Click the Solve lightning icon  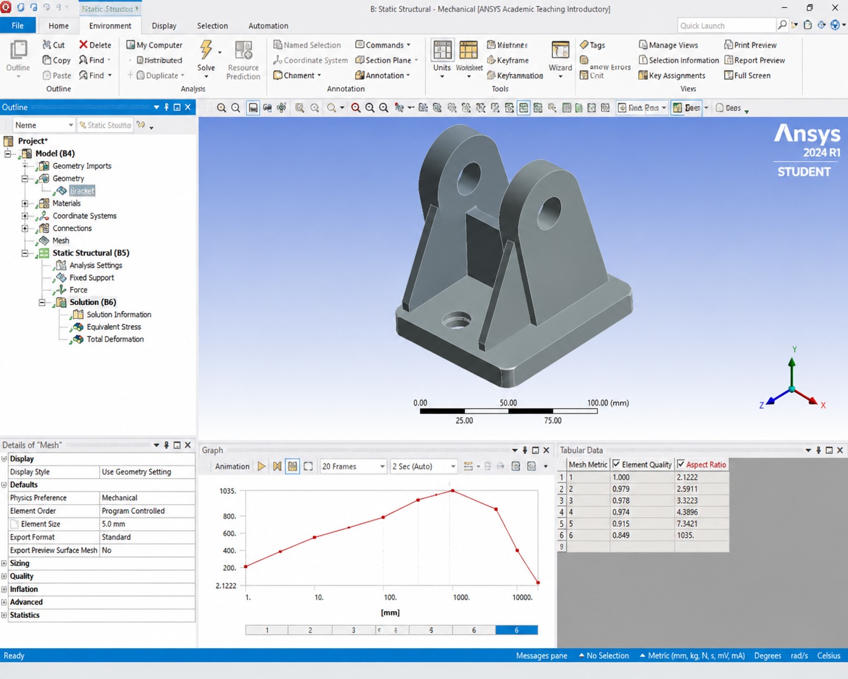[x=206, y=50]
